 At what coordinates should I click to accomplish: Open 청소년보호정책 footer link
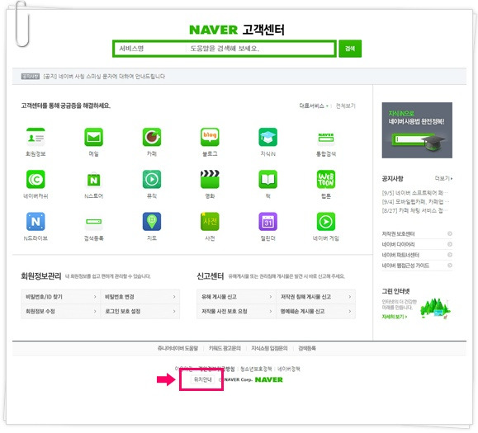pyautogui.click(x=256, y=369)
